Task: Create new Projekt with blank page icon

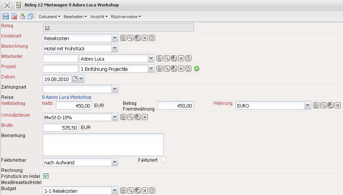Action: point(188,69)
